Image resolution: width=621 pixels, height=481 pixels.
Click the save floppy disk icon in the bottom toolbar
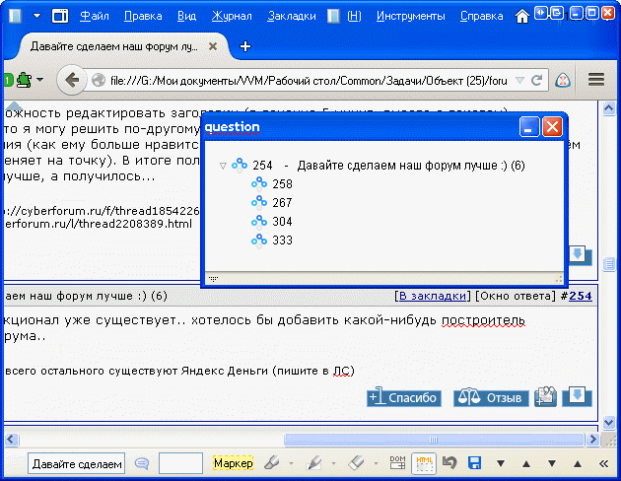(x=474, y=463)
